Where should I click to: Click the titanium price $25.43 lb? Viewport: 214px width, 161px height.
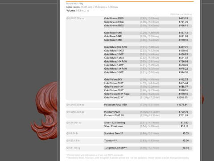(x=73, y=140)
